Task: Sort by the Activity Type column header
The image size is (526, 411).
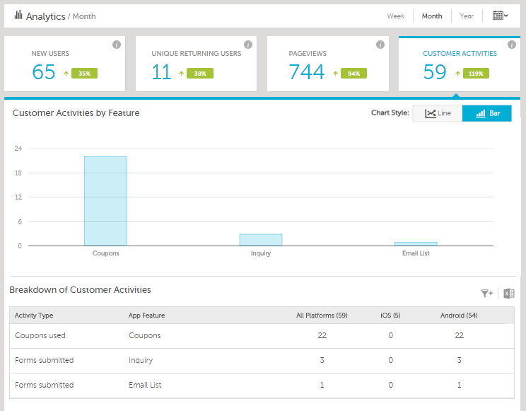Action: click(34, 316)
